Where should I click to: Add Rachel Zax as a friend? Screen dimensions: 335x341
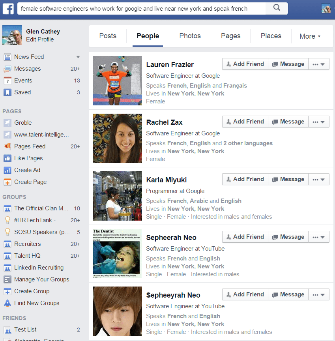245,121
